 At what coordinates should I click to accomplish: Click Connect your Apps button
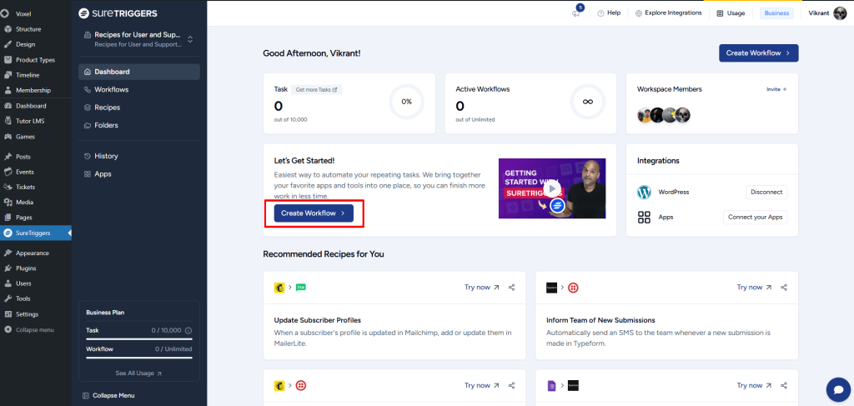click(755, 217)
